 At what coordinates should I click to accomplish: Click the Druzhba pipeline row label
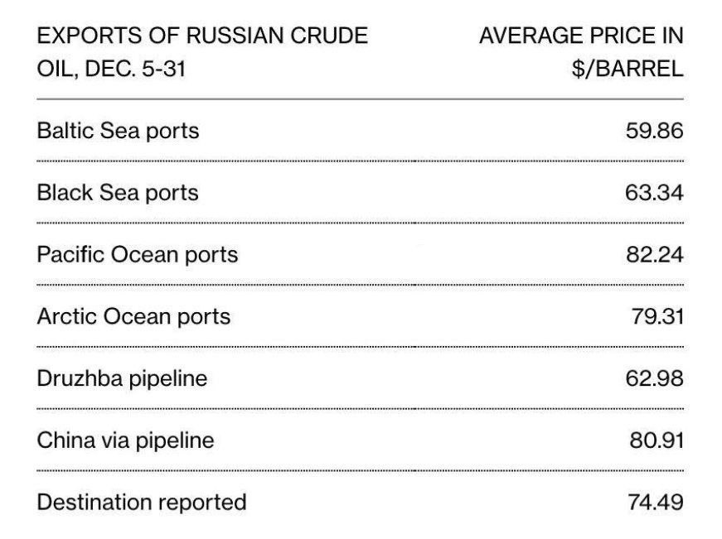122,379
